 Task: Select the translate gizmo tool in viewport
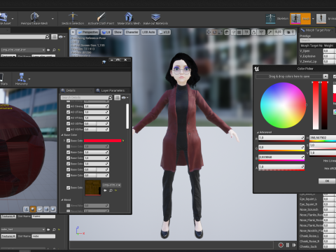pyautogui.click(x=209, y=32)
